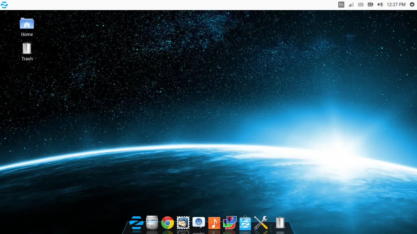
Task: Click the network signal strength icon
Action: 351,5
